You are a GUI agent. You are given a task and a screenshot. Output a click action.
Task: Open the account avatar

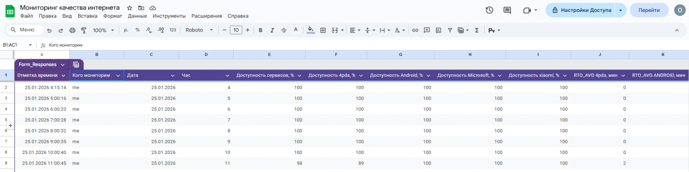680,10
